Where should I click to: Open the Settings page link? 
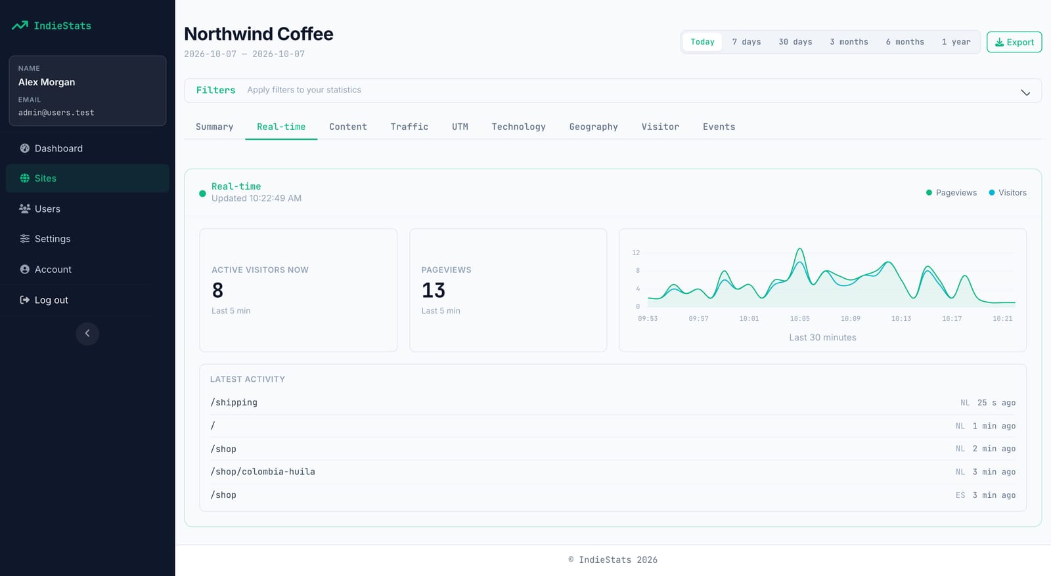[x=87, y=239]
